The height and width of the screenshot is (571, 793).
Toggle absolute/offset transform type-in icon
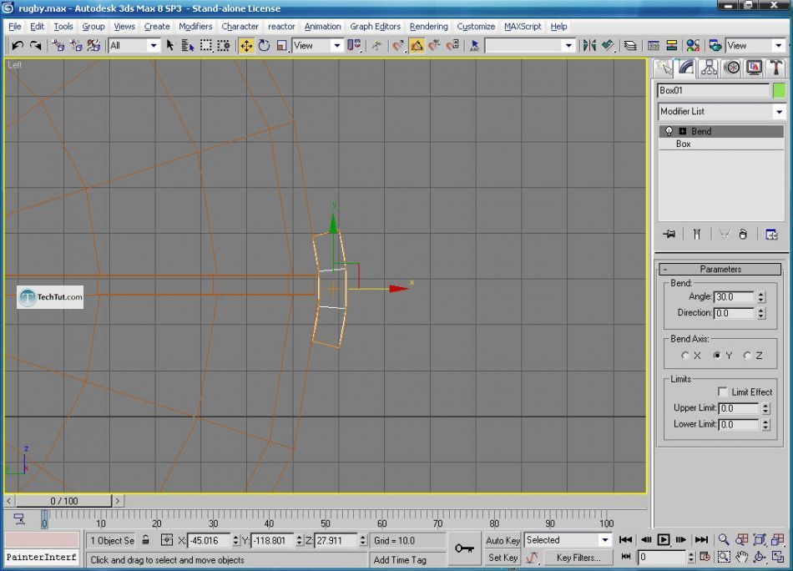point(167,540)
